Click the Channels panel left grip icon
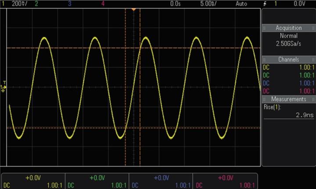 [x=265, y=59]
